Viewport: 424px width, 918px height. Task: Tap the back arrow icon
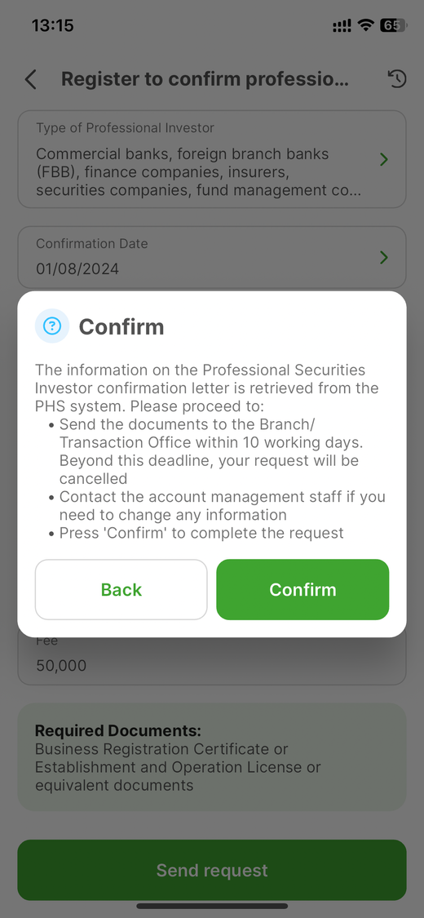(30, 80)
